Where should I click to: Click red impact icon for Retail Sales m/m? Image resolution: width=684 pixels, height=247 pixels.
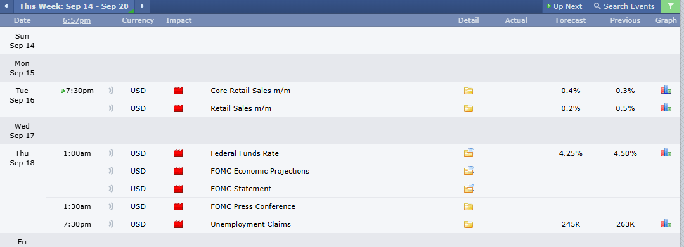(x=178, y=108)
